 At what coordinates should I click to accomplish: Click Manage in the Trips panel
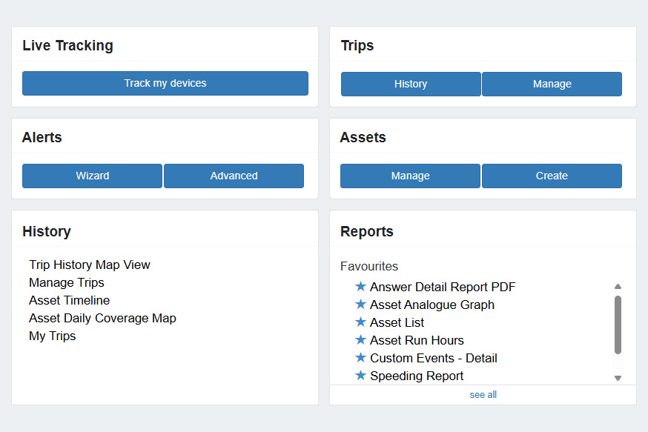552,84
